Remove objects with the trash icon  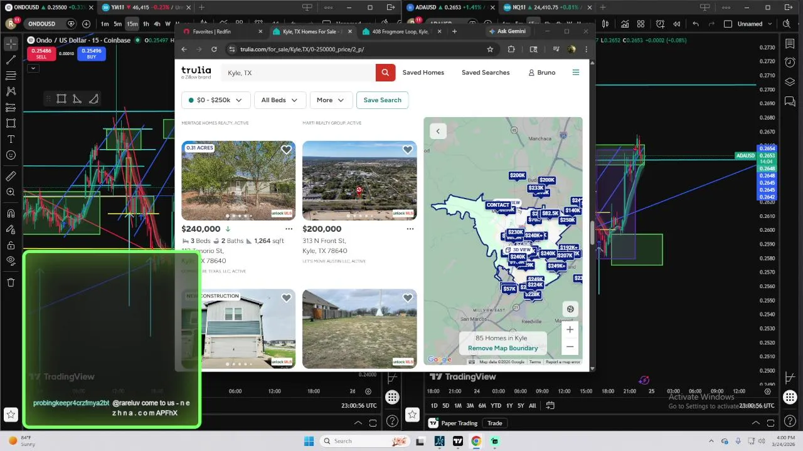(11, 283)
